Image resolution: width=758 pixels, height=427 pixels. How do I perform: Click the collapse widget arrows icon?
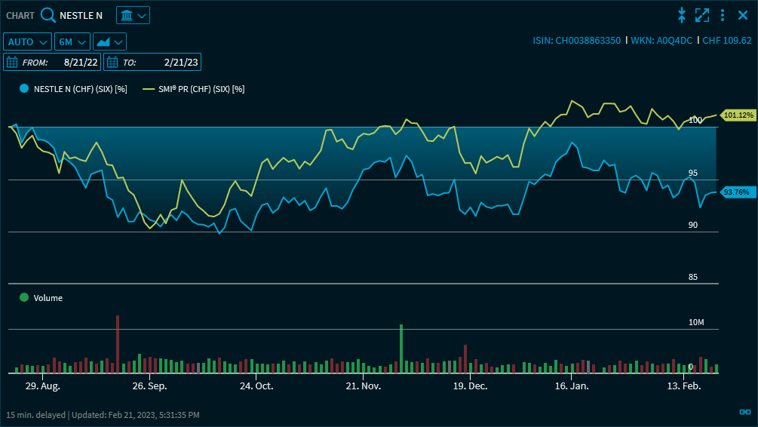click(682, 15)
